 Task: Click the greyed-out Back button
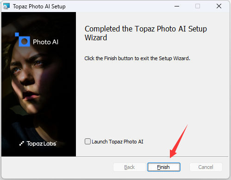130,167
